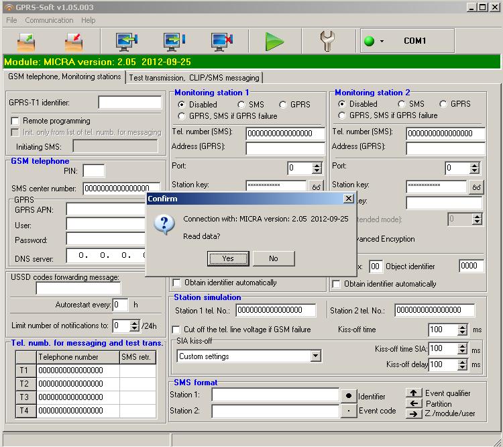Click the Autorestart every hours field
This screenshot has width=503, height=447.
[121, 305]
